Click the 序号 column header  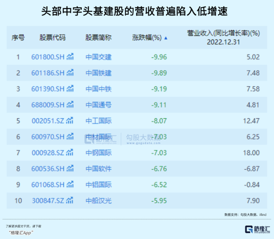pyautogui.click(x=18, y=38)
